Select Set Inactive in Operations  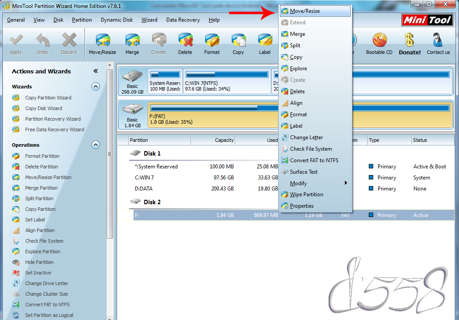click(x=38, y=273)
